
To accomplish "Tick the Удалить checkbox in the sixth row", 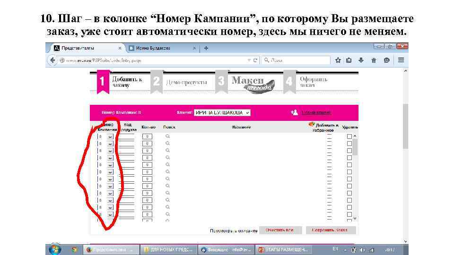I will 349,172.
